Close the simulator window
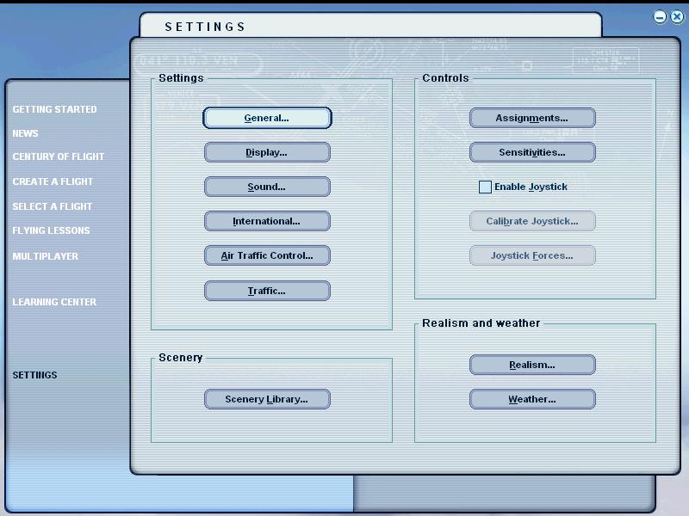 tap(677, 17)
